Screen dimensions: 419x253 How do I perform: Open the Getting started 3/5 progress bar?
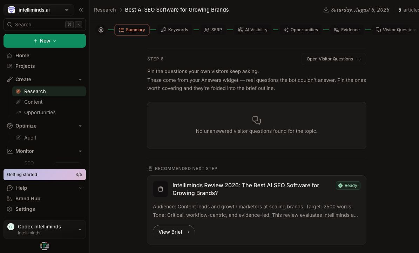(x=45, y=175)
